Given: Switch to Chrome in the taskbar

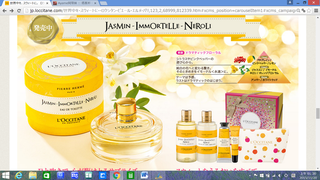Looking at the screenshot, I should pyautogui.click(x=117, y=176).
